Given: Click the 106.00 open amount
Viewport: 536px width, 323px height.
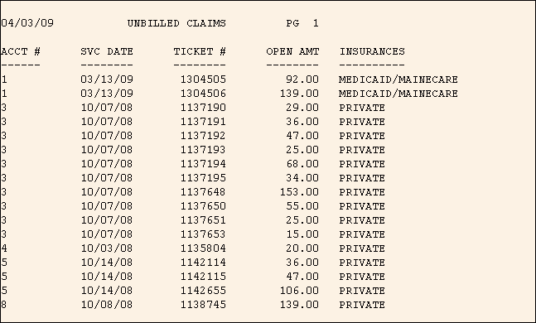Looking at the screenshot, I should 299,290.
